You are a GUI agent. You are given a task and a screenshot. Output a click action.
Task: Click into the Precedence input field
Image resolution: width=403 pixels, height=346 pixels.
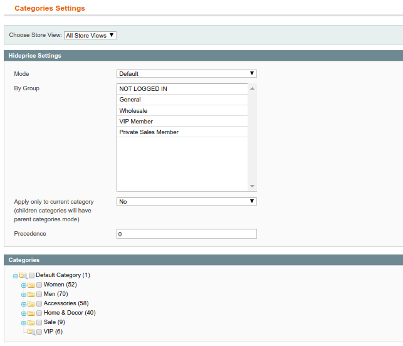point(186,234)
